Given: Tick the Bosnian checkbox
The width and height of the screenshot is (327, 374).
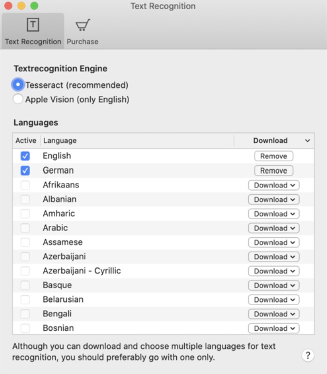Looking at the screenshot, I should click(x=25, y=328).
